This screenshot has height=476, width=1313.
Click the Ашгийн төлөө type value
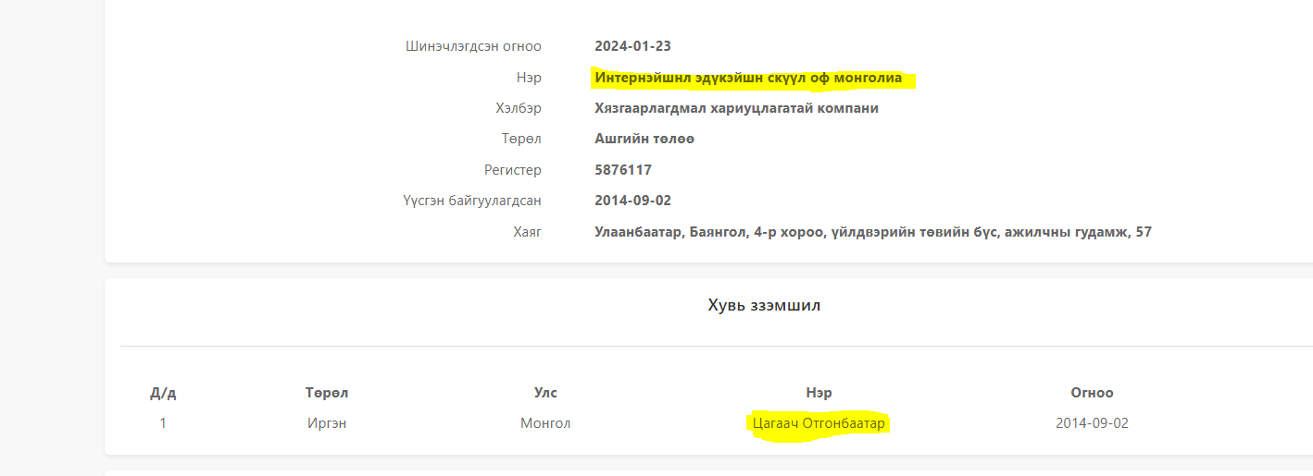click(x=644, y=139)
